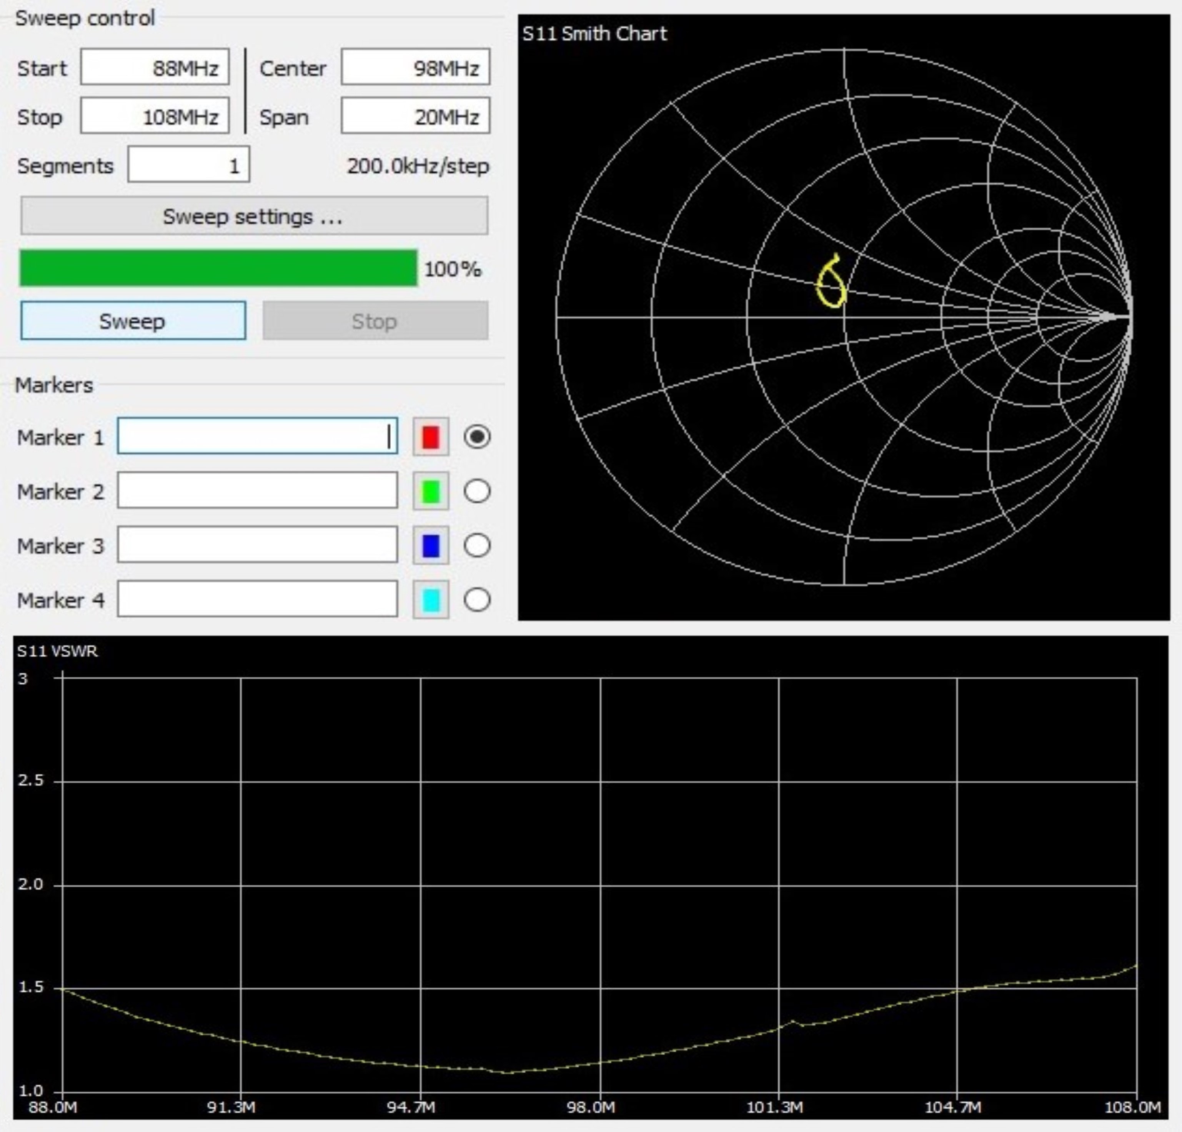Click the Marker 3 frequency field

[x=258, y=544]
